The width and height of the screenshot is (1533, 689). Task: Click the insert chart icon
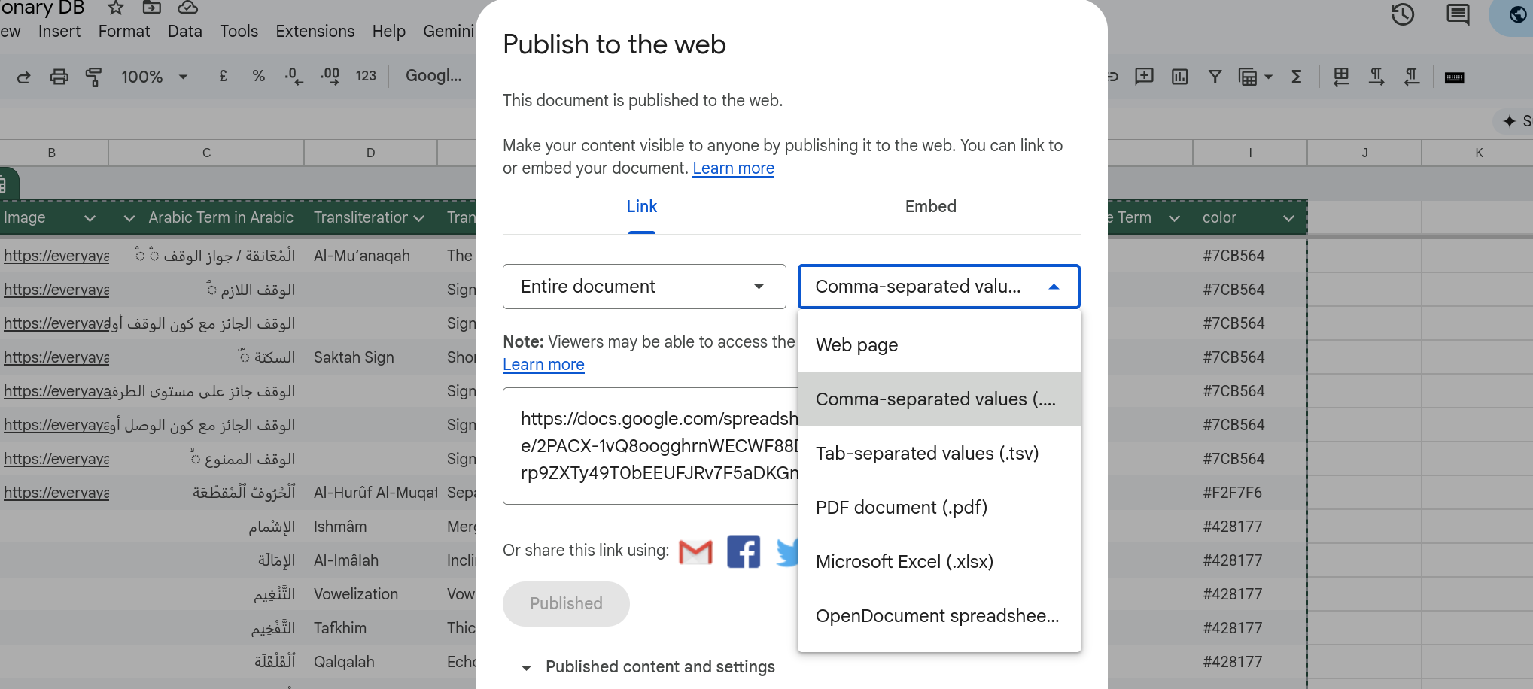click(1179, 77)
